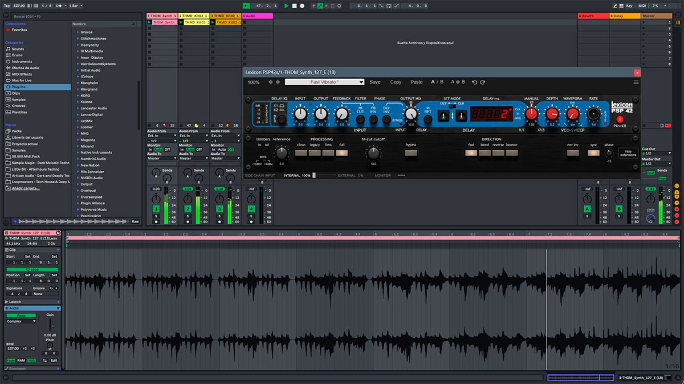Screen dimensions: 684x384
Task: Click the plugin undo arrow icon
Action: point(475,82)
